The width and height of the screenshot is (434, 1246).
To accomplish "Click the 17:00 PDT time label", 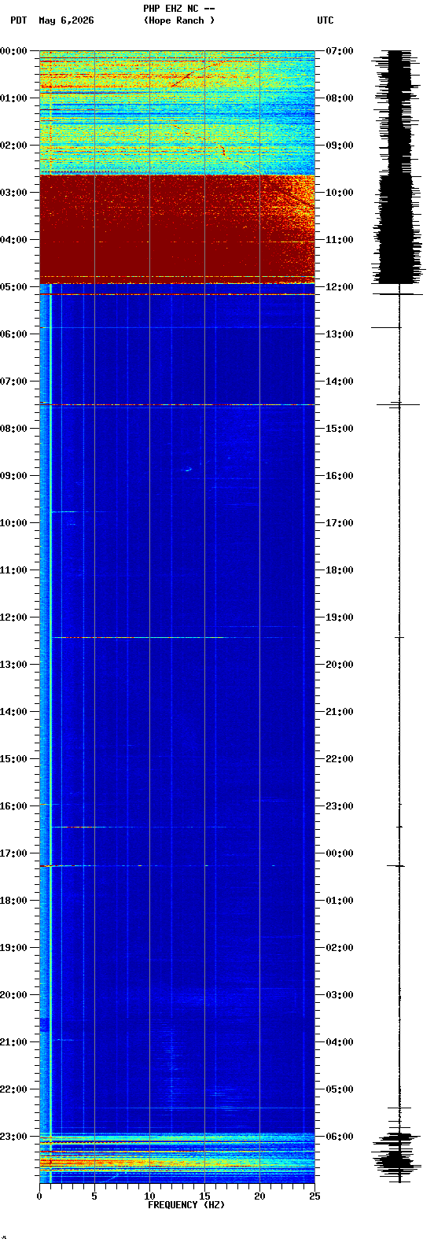I will (13, 853).
